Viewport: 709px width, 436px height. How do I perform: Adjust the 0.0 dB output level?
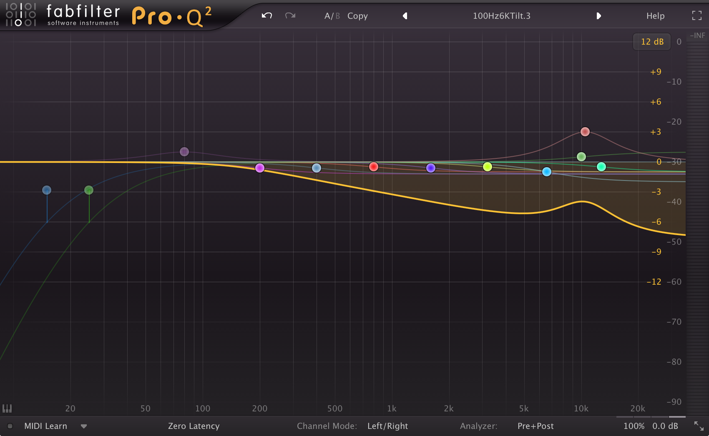[x=665, y=426]
